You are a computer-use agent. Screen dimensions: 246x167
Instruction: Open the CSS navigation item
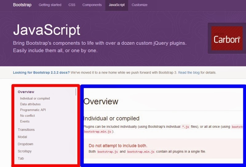point(72,5)
